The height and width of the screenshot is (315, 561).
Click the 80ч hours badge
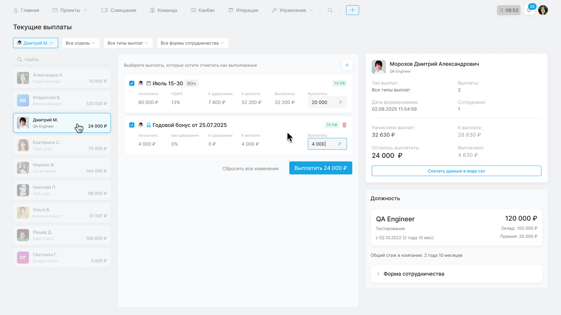click(x=192, y=83)
